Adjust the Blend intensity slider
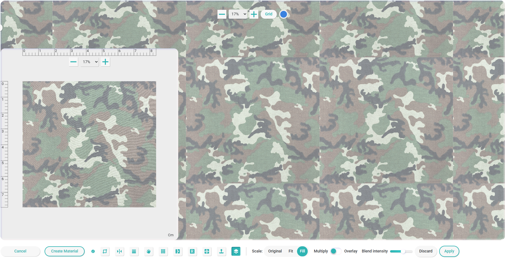Viewport: 505px width, 260px height. click(403, 251)
